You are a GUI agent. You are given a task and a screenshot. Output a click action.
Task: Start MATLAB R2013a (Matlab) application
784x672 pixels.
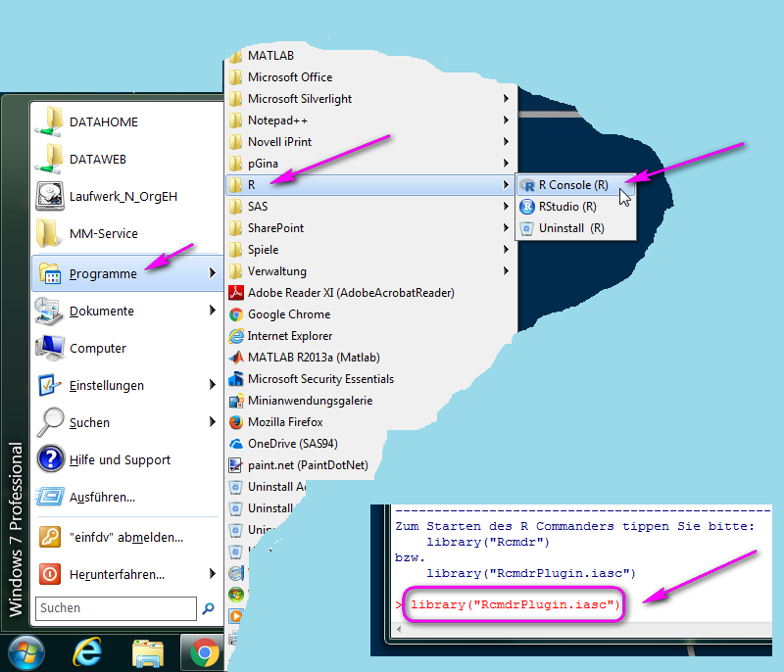coord(314,358)
